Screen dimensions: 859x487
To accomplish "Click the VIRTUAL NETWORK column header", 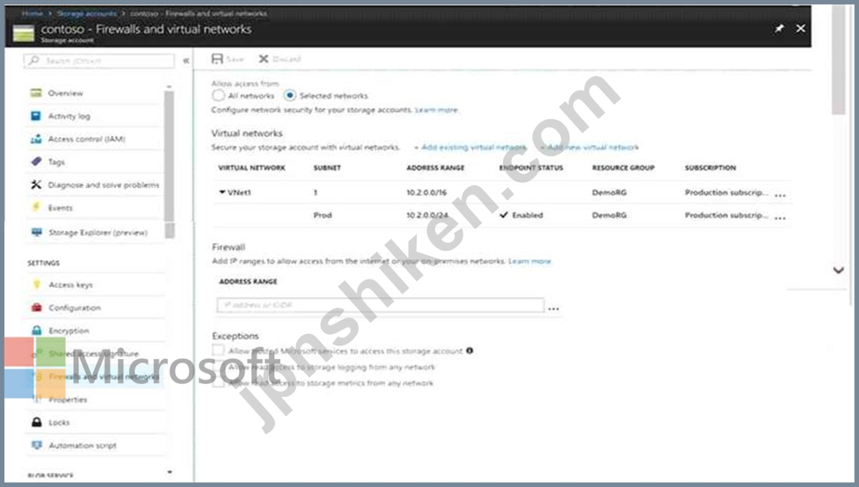I will [x=251, y=167].
